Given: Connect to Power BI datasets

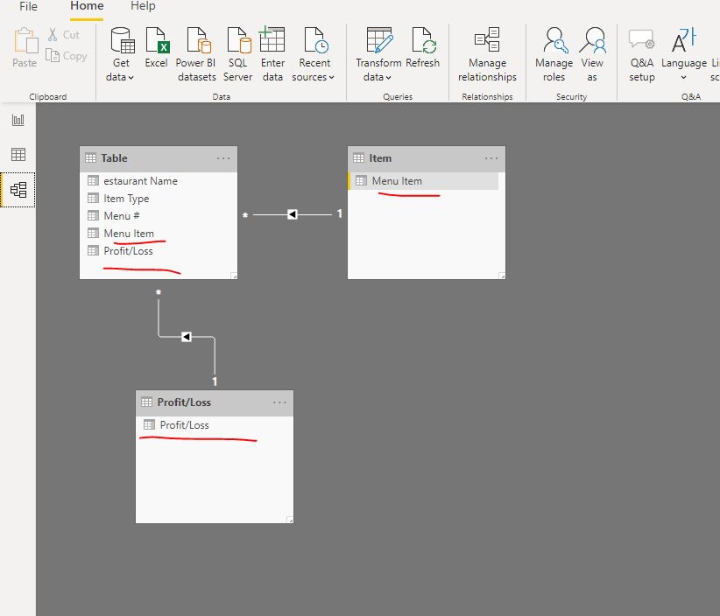Looking at the screenshot, I should (x=196, y=54).
